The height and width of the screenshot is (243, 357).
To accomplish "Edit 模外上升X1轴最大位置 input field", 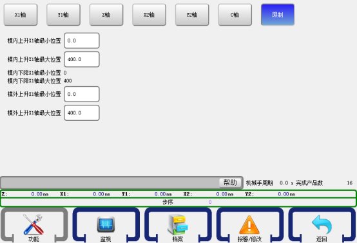I will point(82,113).
